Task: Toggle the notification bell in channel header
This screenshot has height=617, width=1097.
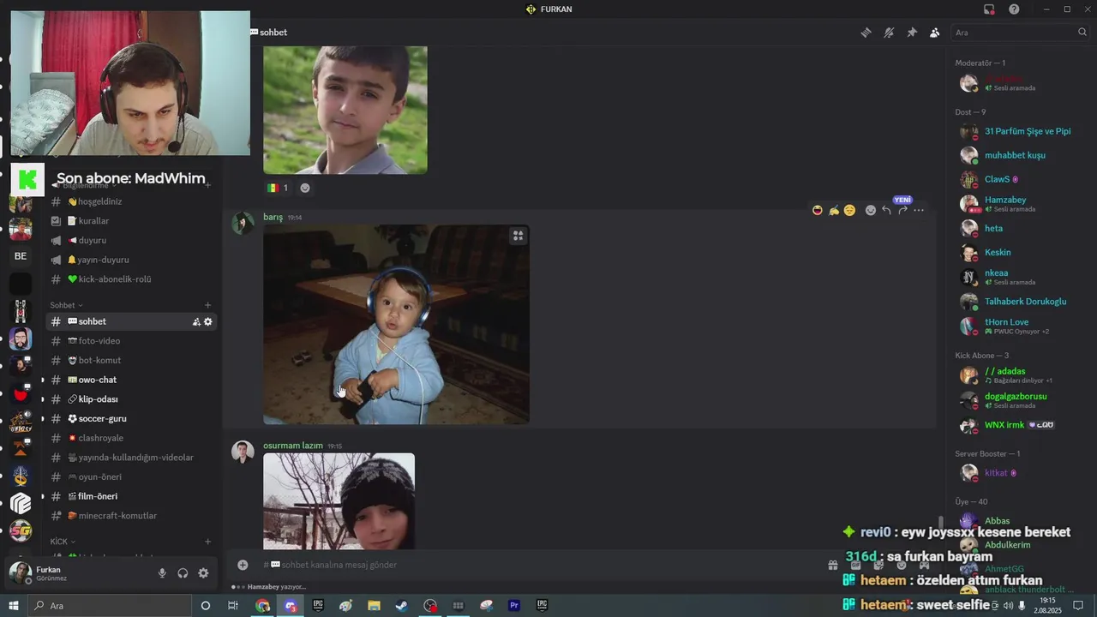Action: [x=889, y=33]
